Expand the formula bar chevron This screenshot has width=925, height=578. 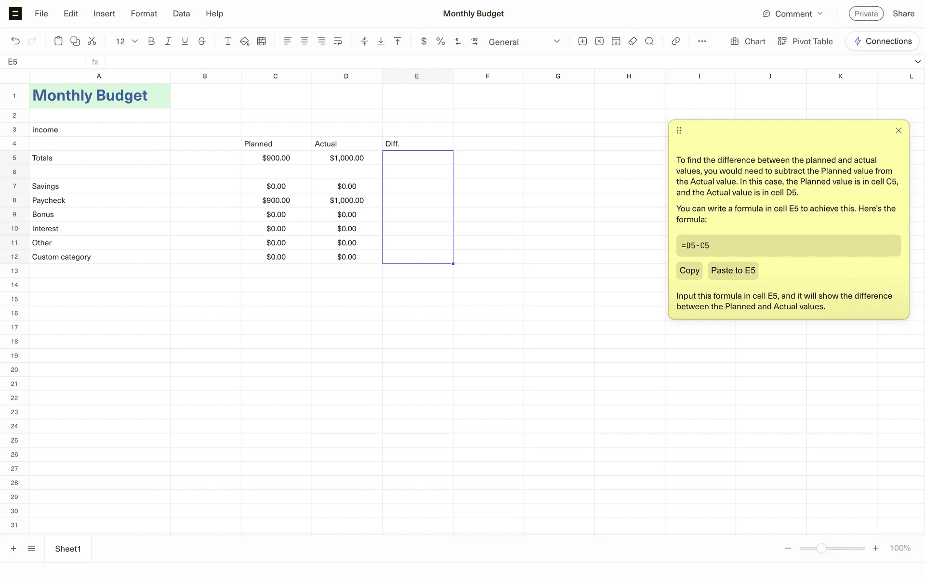[917, 62]
